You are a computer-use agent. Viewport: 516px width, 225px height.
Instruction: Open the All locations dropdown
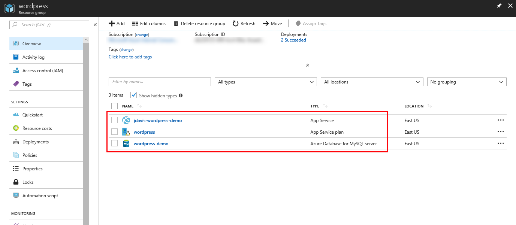pos(372,82)
